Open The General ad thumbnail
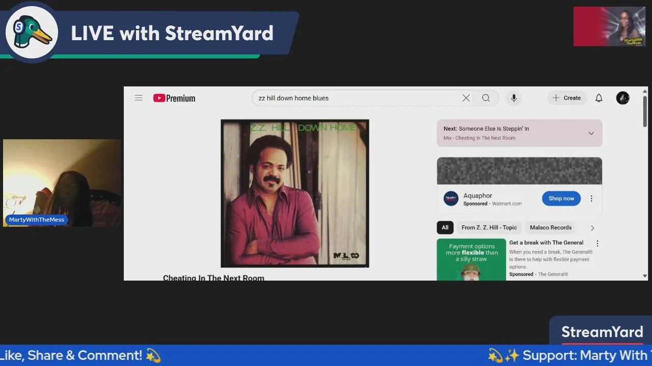 471,259
